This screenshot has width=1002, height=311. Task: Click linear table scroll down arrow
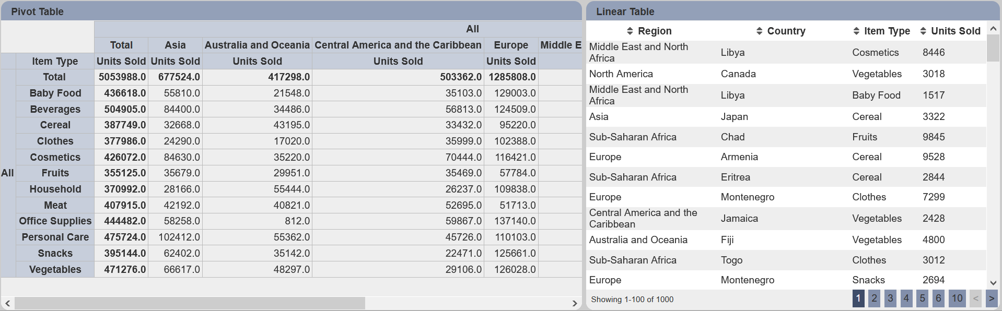[x=993, y=283]
